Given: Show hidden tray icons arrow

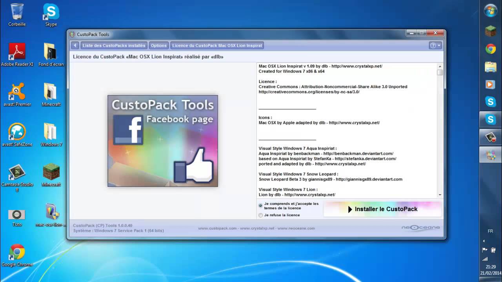Looking at the screenshot, I should [x=484, y=241].
